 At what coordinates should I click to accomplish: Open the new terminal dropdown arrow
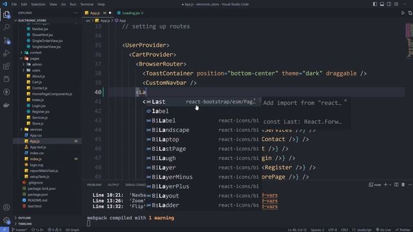390,185
